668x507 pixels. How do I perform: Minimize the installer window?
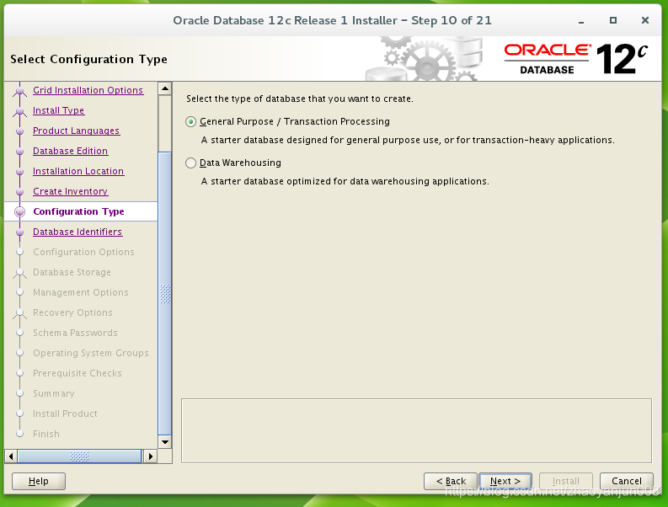(x=581, y=20)
